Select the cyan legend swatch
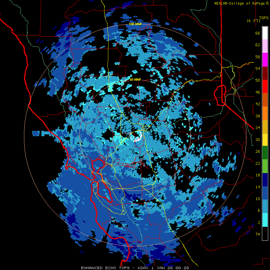Image resolution: width=270 pixels, height=270 pixels. pos(265,220)
